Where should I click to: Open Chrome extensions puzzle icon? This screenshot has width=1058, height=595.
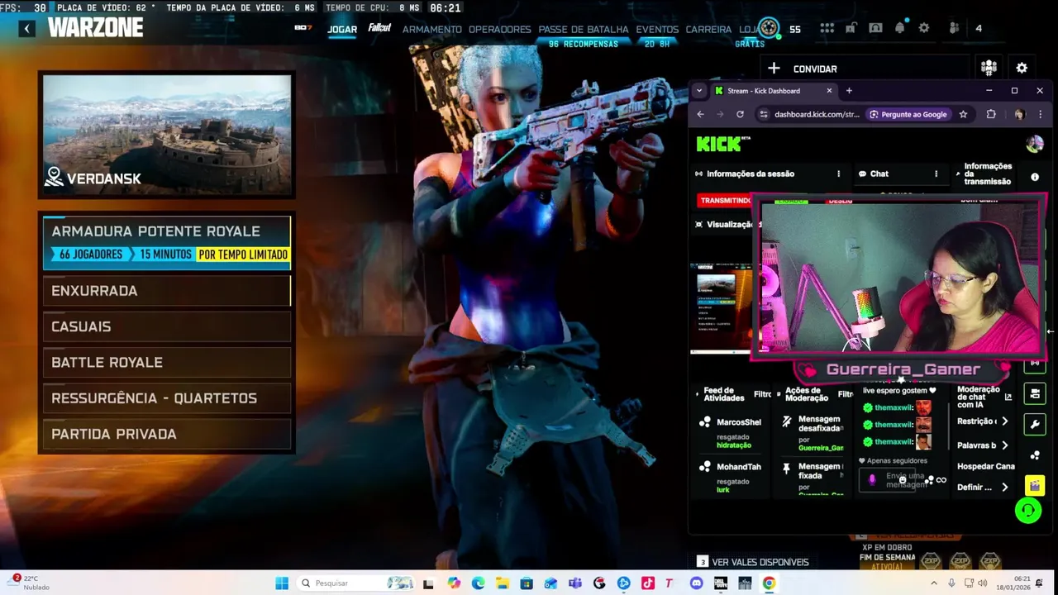click(991, 114)
